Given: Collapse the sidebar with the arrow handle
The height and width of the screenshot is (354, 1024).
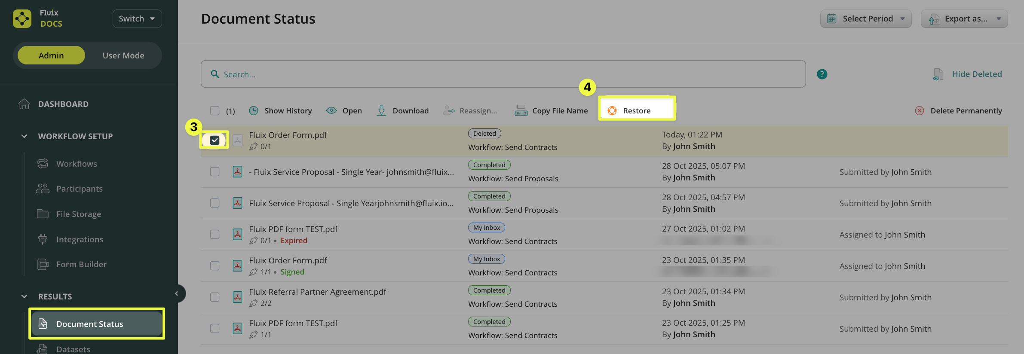Looking at the screenshot, I should tap(177, 293).
